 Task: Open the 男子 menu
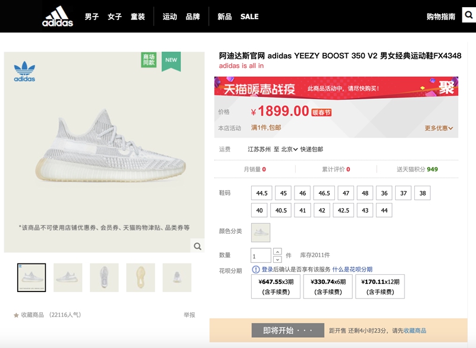[x=92, y=17]
